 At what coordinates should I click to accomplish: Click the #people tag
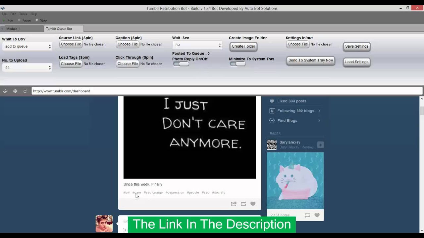(x=193, y=192)
